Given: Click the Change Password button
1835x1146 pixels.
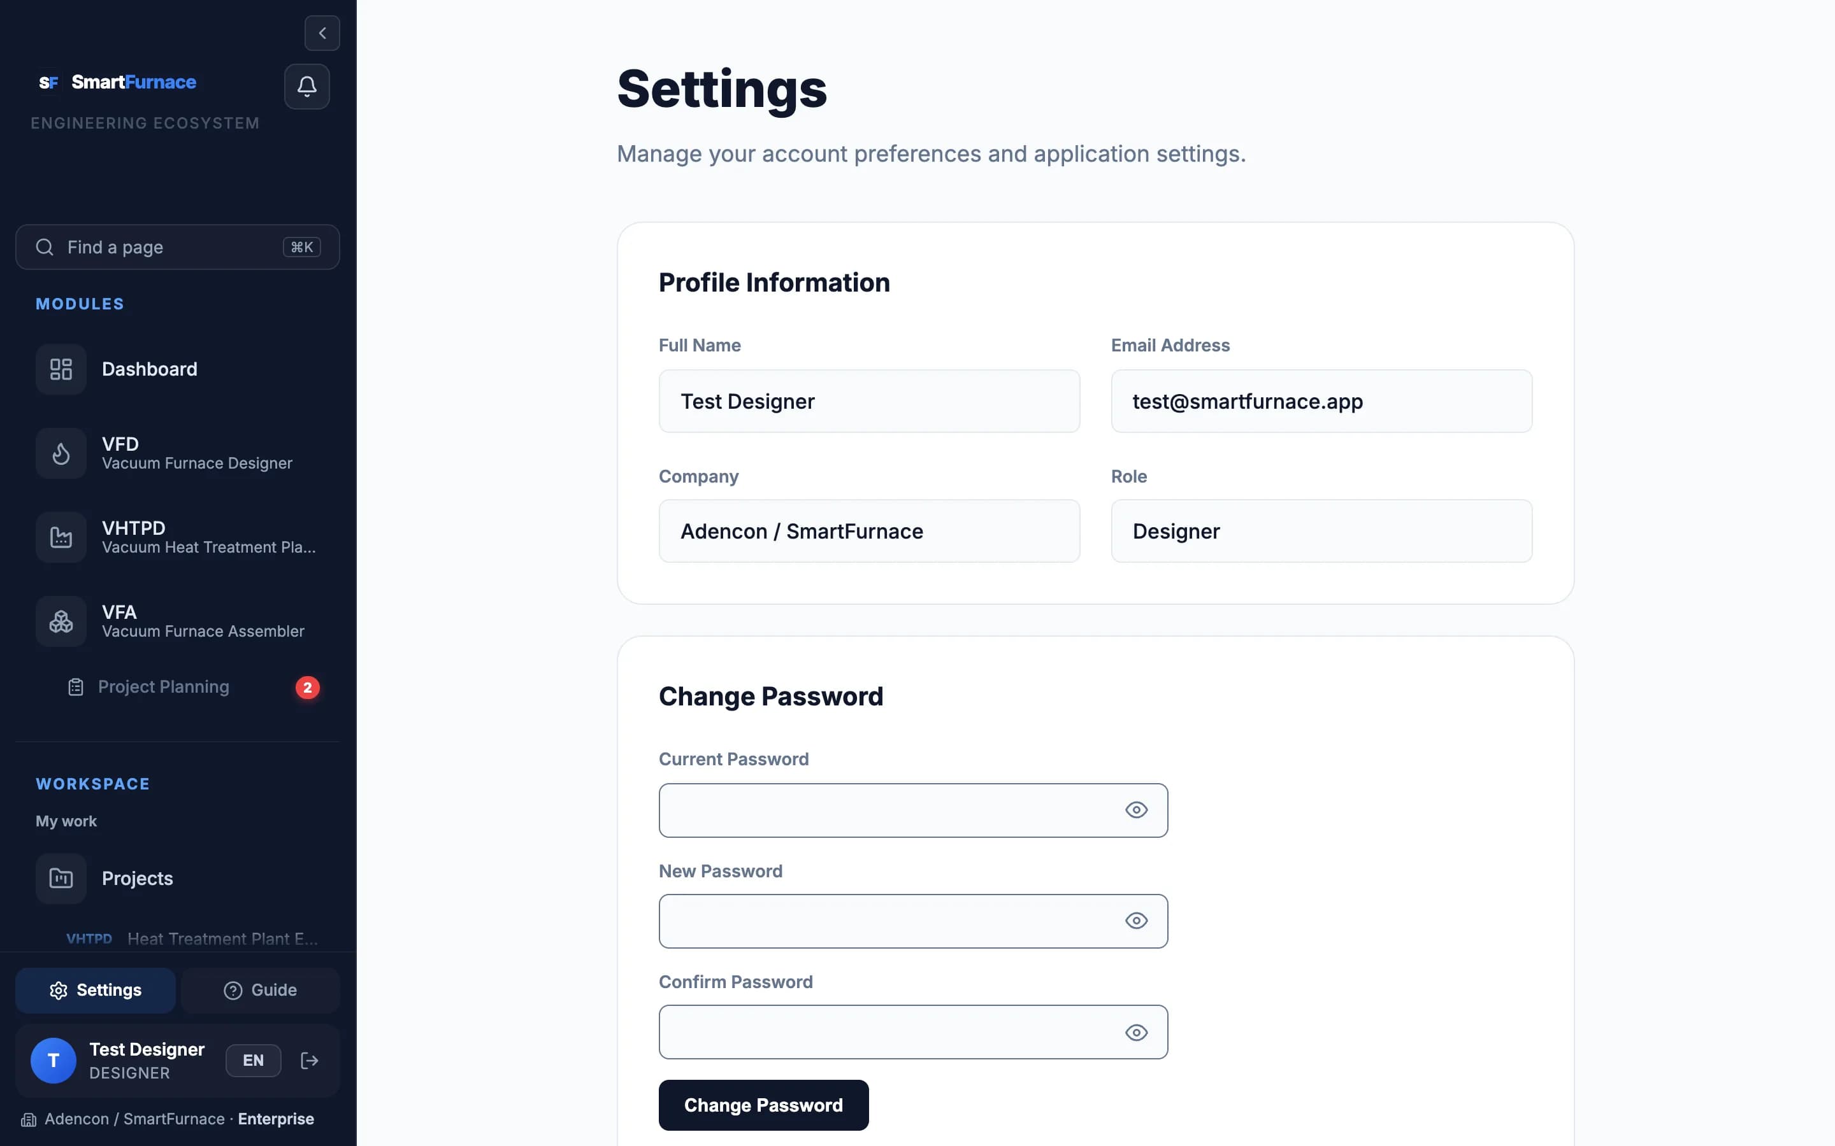Looking at the screenshot, I should point(763,1105).
